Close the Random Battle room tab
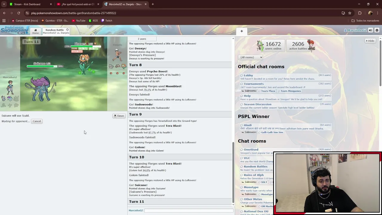Image resolution: width=382 pixels, height=215 pixels. pos(67,30)
